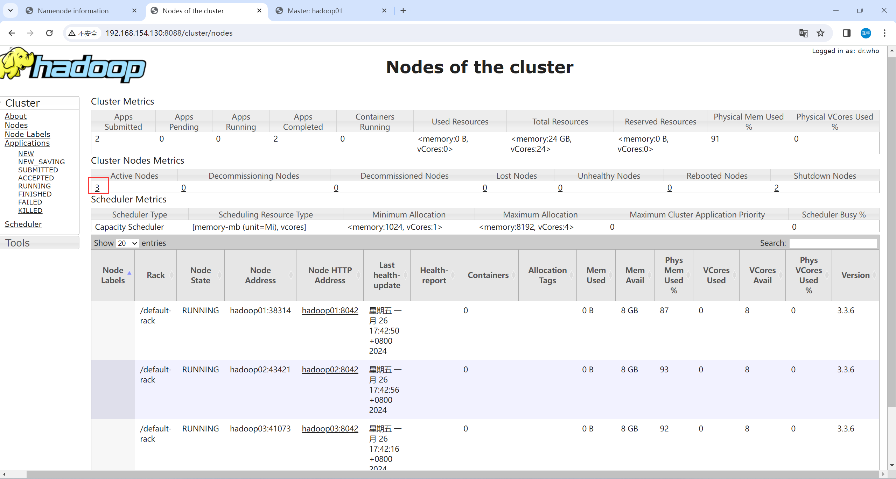
Task: Filter applications by RUNNING state
Action: (x=35, y=186)
